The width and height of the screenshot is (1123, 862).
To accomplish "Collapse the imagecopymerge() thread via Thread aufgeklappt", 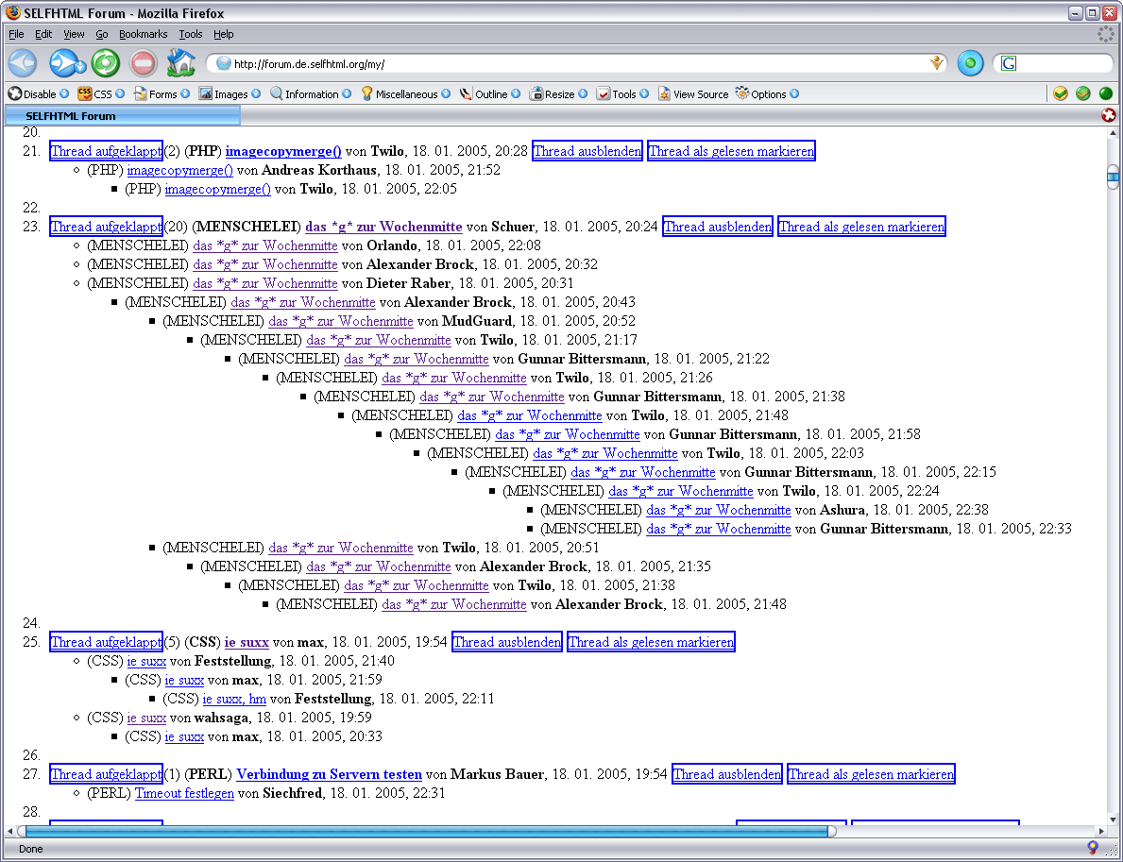I will [x=106, y=151].
